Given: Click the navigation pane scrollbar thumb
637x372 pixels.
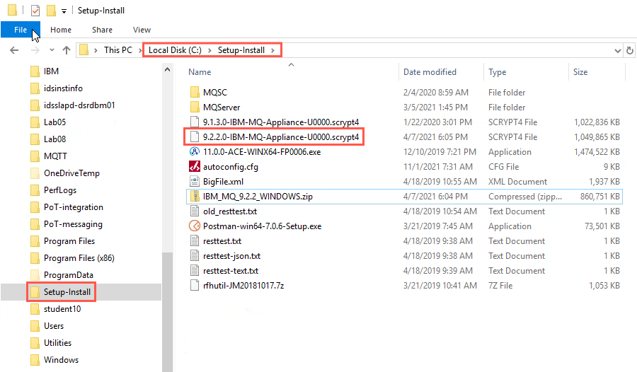Looking at the screenshot, I should (x=167, y=312).
